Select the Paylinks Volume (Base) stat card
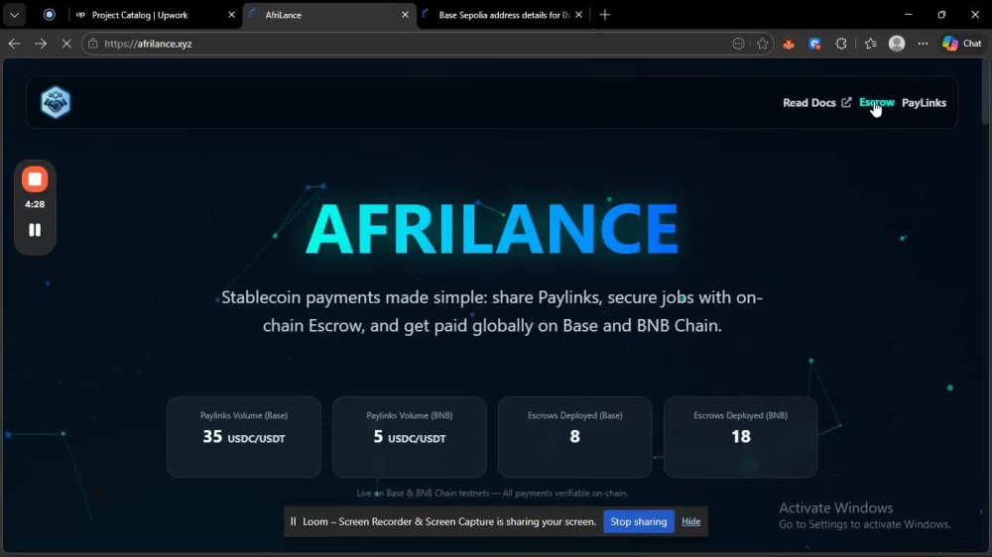This screenshot has height=557, width=992. [x=244, y=437]
